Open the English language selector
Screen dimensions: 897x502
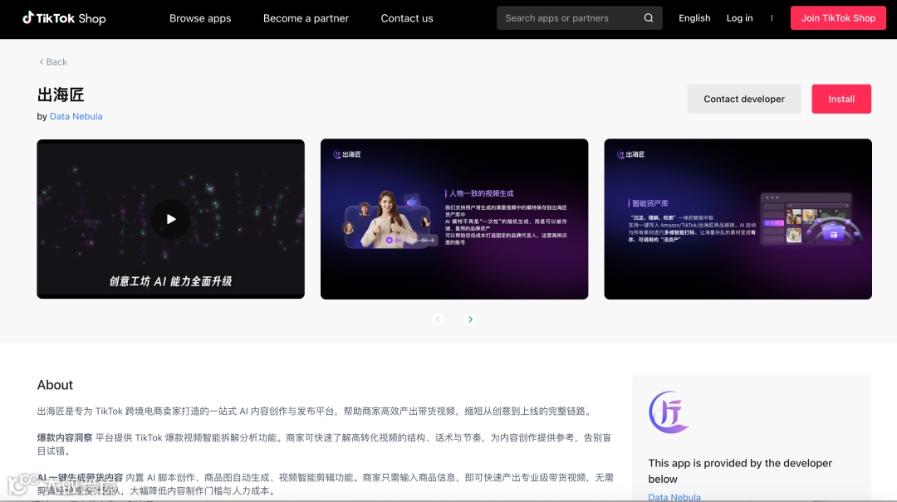click(x=694, y=18)
